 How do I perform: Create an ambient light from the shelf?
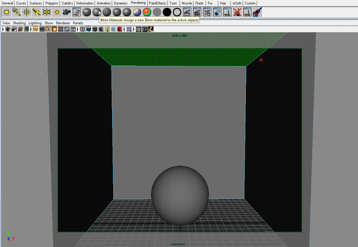pos(6,12)
